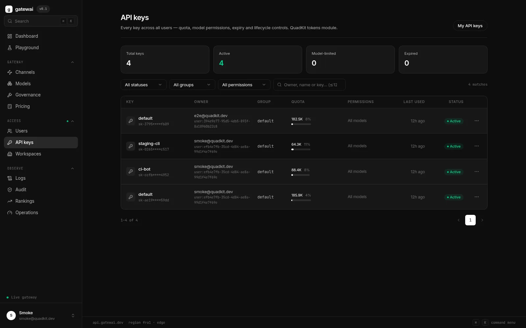Image resolution: width=526 pixels, height=328 pixels.
Task: Focus the sidebar Search field
Action: point(41,21)
